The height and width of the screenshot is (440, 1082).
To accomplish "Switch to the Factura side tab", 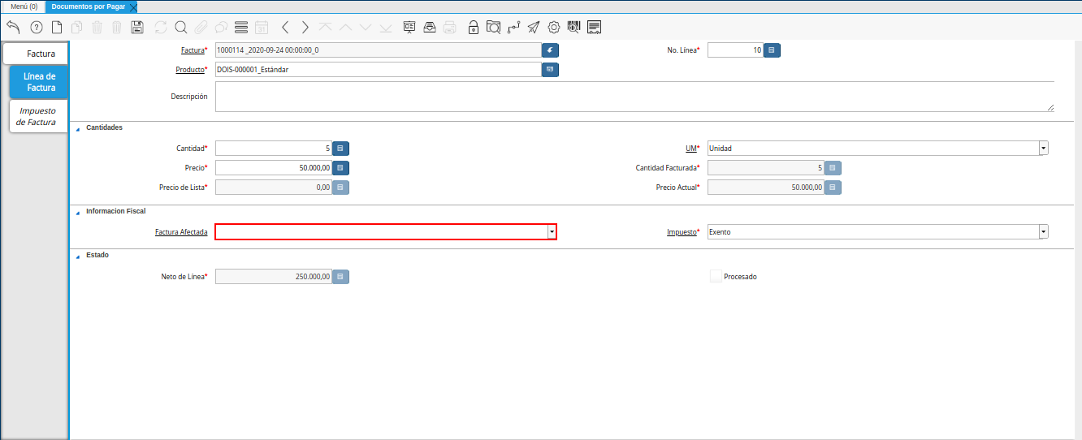I will tap(36, 54).
